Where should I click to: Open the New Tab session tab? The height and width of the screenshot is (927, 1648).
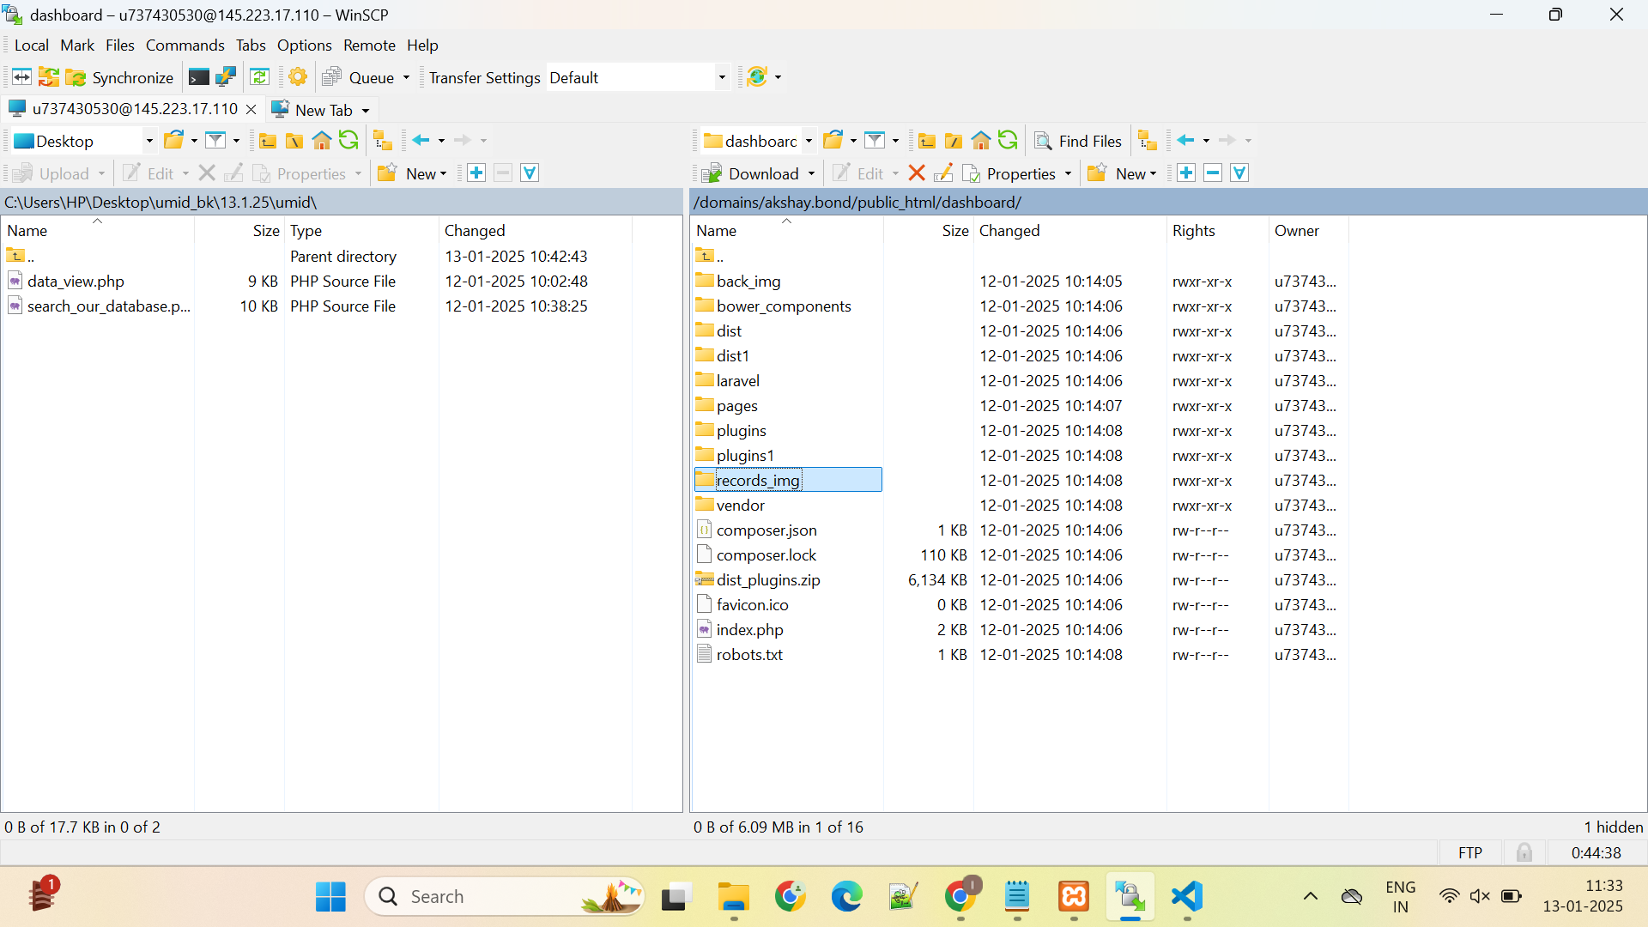coord(321,110)
